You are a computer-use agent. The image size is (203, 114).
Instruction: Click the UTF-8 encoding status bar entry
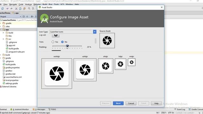tap(171, 113)
